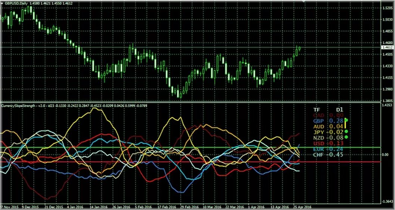Screen dimensions: 395x210
Task: Click the green dot beside NZD -0.08
Action: (x=346, y=137)
